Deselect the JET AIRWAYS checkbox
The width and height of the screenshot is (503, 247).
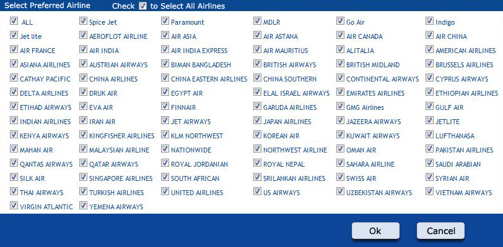pos(165,121)
